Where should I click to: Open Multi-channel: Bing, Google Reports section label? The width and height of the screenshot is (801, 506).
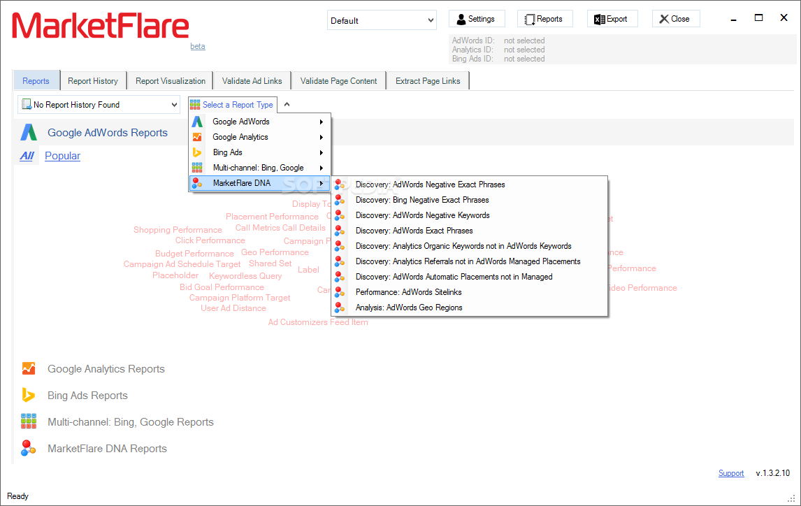pyautogui.click(x=130, y=421)
